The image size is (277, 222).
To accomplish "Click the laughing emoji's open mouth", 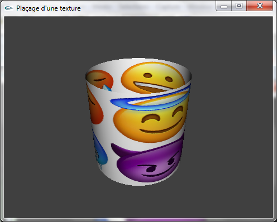I will pos(152,87).
